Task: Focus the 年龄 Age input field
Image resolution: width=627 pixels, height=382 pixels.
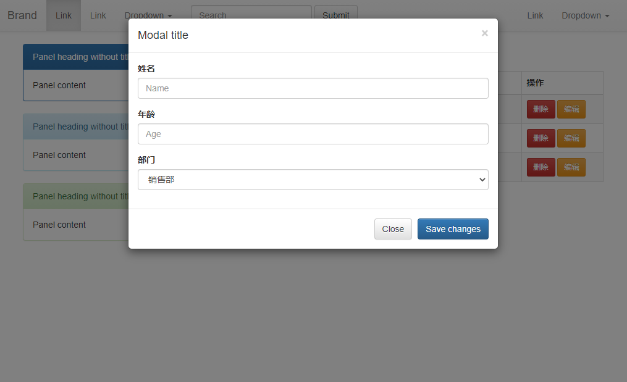Action: tap(313, 134)
